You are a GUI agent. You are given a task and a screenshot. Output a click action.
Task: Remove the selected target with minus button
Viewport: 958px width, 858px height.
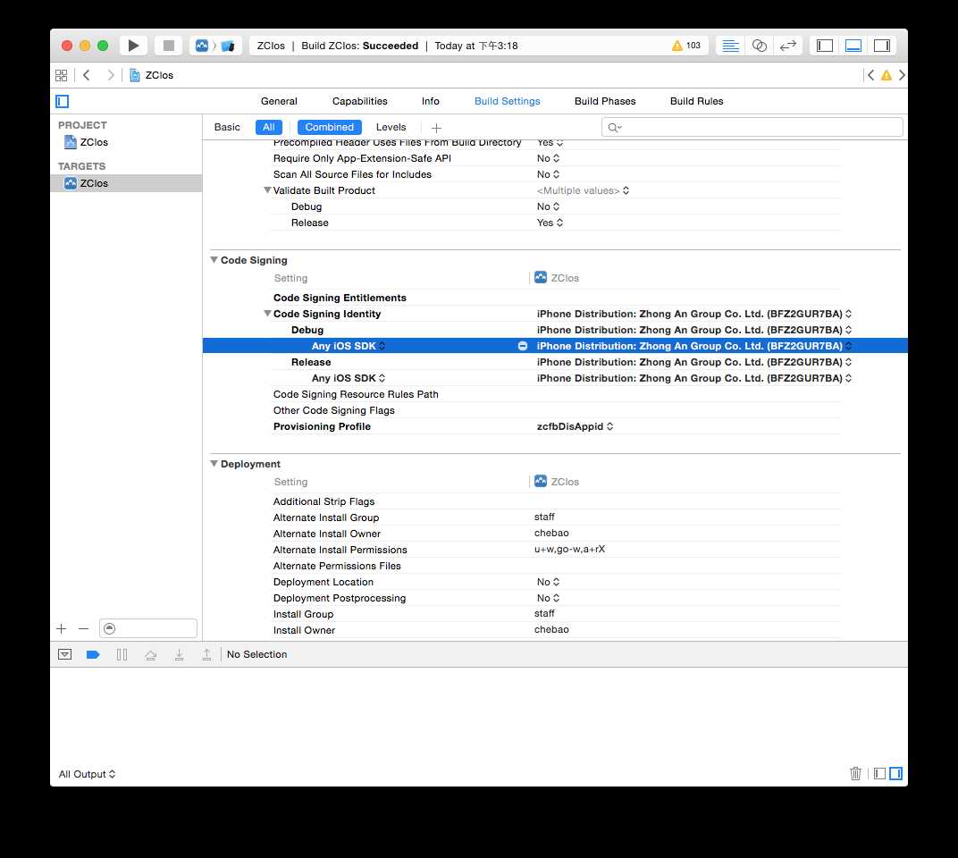[84, 628]
